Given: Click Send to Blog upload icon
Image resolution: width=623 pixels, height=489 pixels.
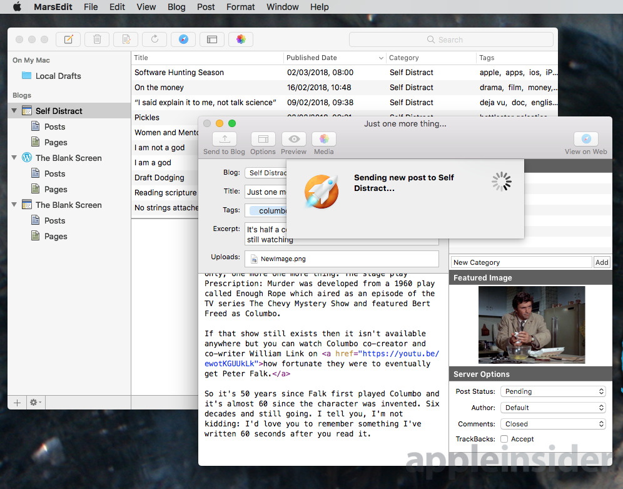Looking at the screenshot, I should point(225,139).
